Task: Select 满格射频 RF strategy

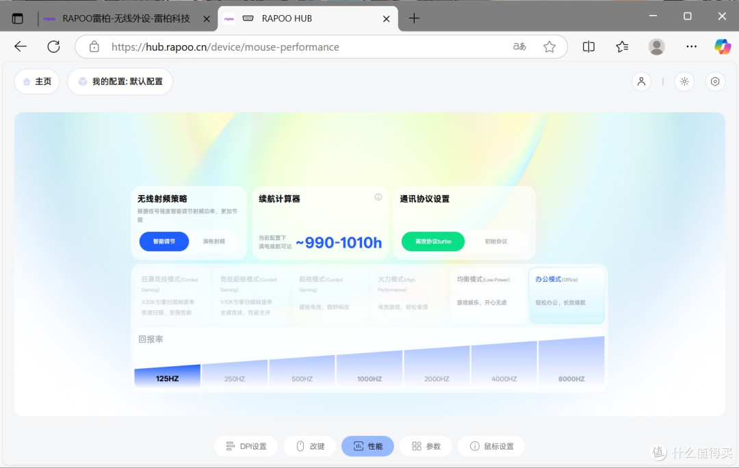Action: click(214, 242)
